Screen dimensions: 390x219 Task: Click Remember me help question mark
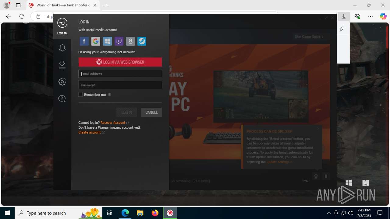click(x=109, y=95)
